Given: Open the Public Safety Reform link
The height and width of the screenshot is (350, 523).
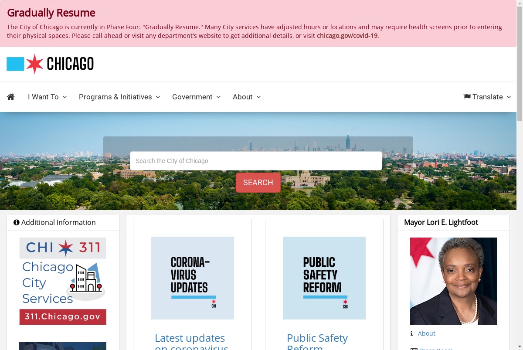Looking at the screenshot, I should [x=317, y=341].
